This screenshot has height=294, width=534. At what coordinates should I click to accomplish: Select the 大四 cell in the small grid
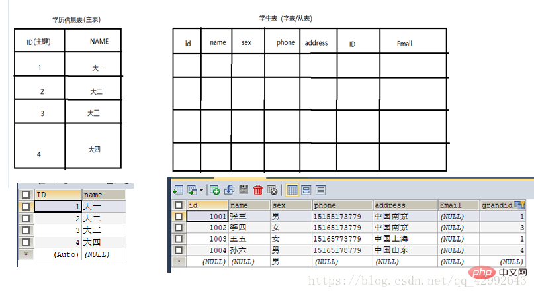pyautogui.click(x=104, y=242)
